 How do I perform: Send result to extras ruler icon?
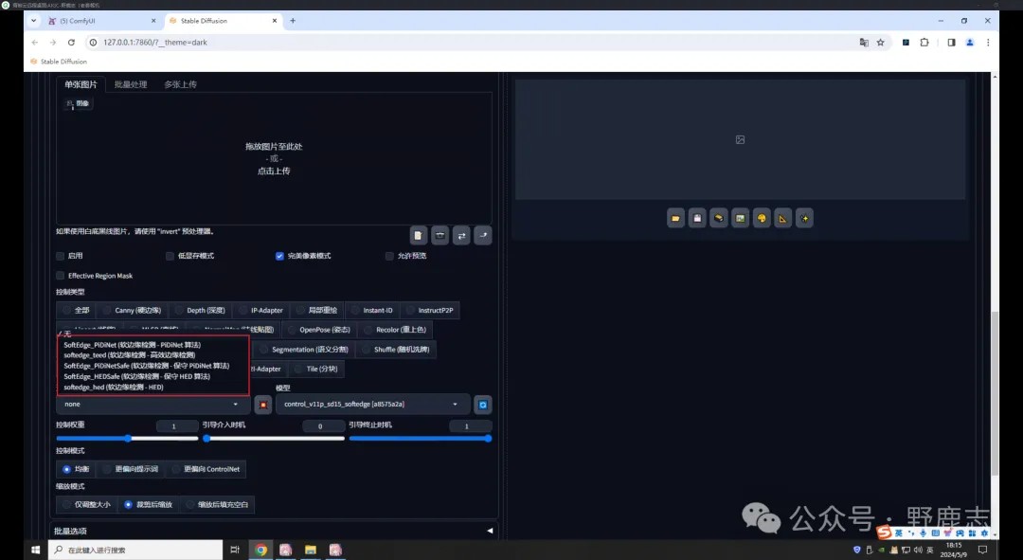[783, 218]
